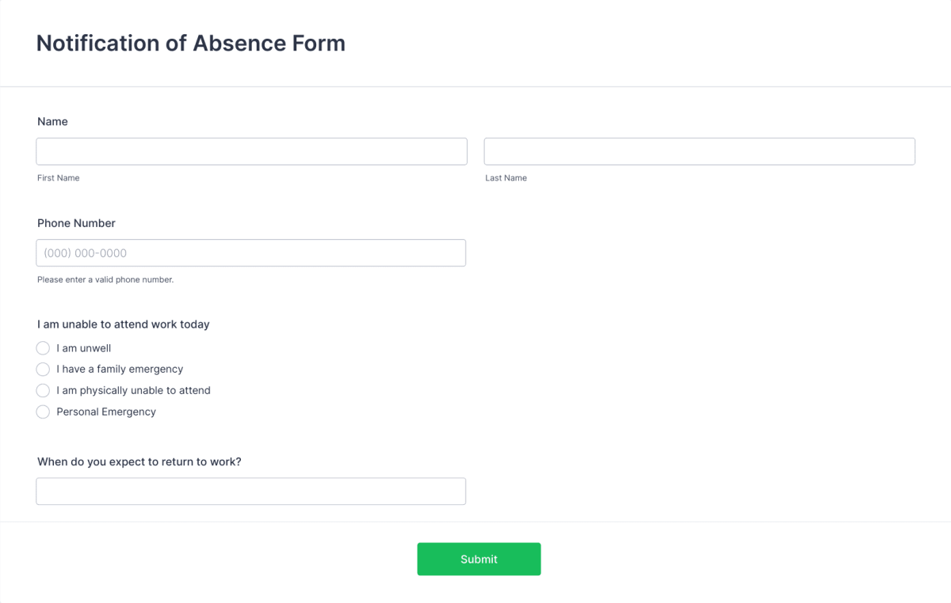Pick the 'Personal Emergency' absence reason
951x603 pixels.
click(x=43, y=411)
